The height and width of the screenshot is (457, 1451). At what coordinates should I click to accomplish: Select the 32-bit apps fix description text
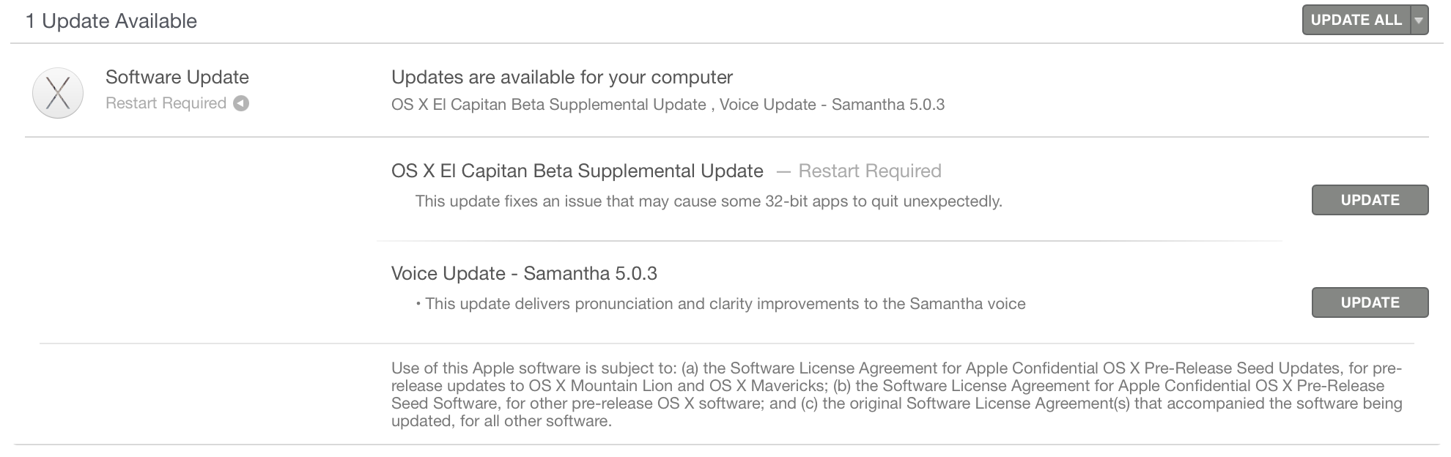tap(709, 201)
